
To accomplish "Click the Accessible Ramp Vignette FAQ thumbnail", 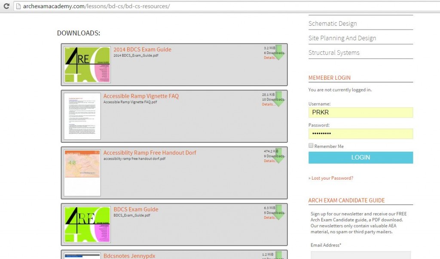I will tap(82, 115).
